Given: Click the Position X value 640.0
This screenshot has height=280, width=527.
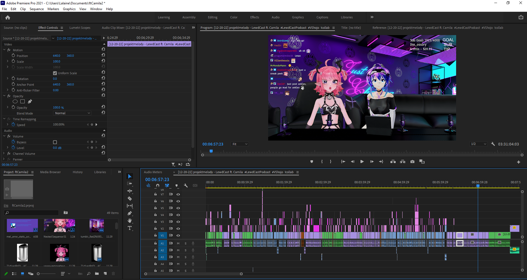Looking at the screenshot, I should (57, 56).
